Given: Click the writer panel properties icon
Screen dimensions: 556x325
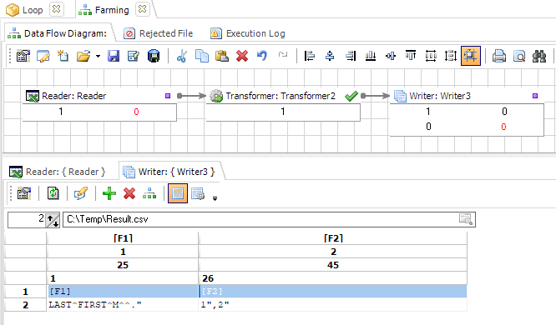Looking at the screenshot, I should click(x=24, y=193).
